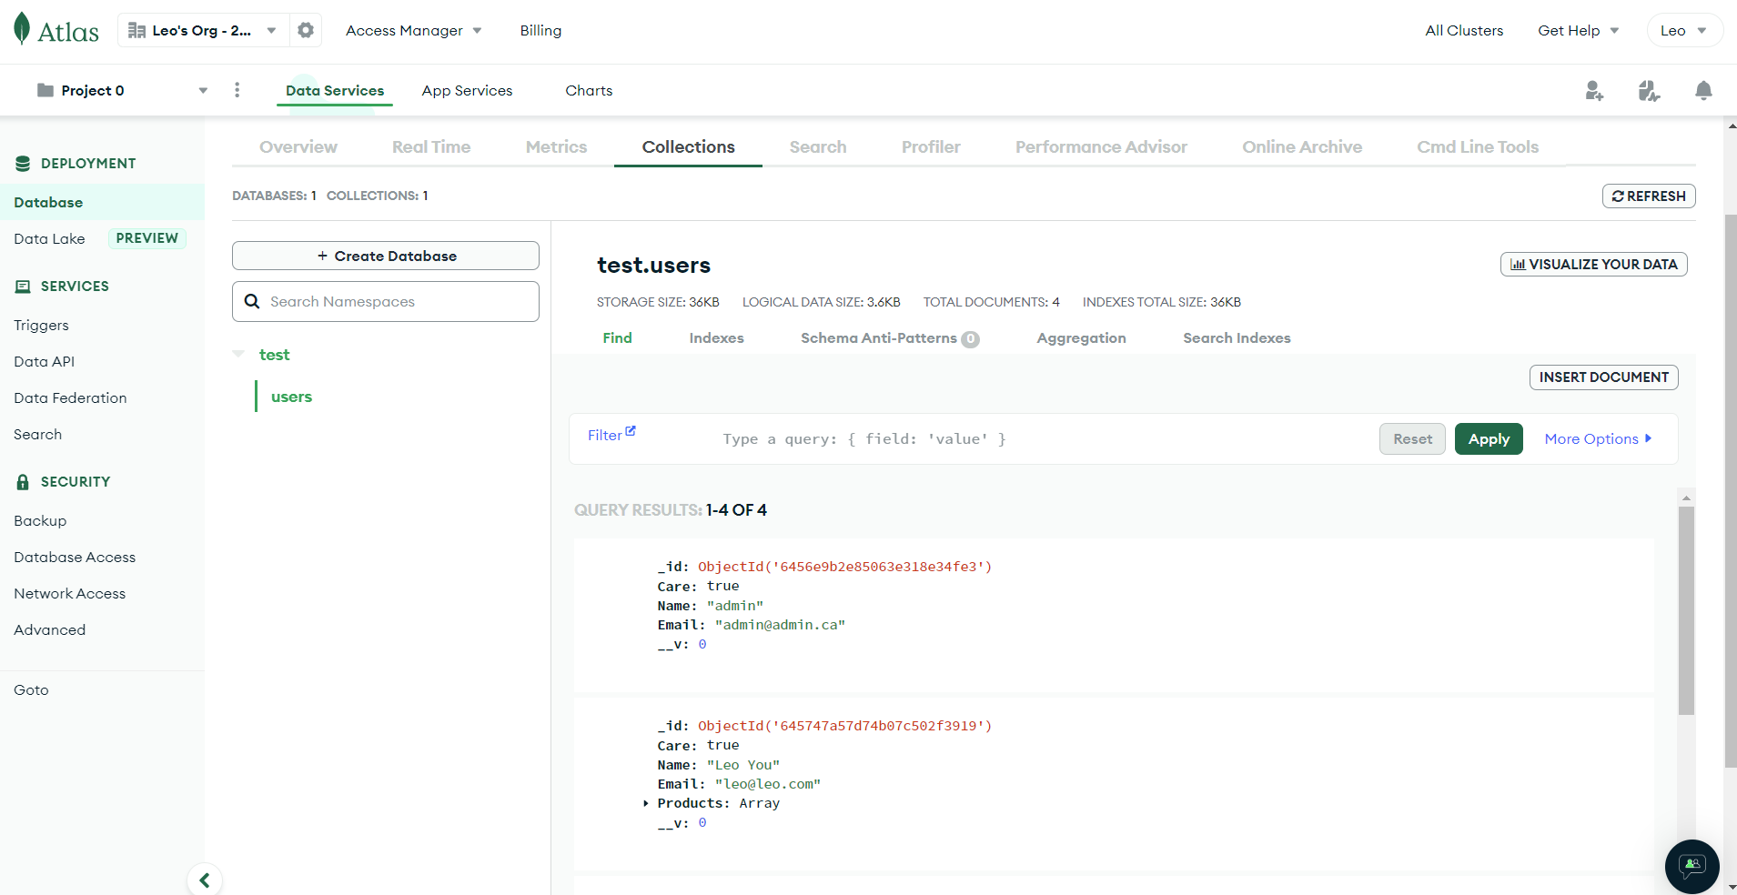Click the REFRESH button
1737x895 pixels.
(x=1649, y=196)
